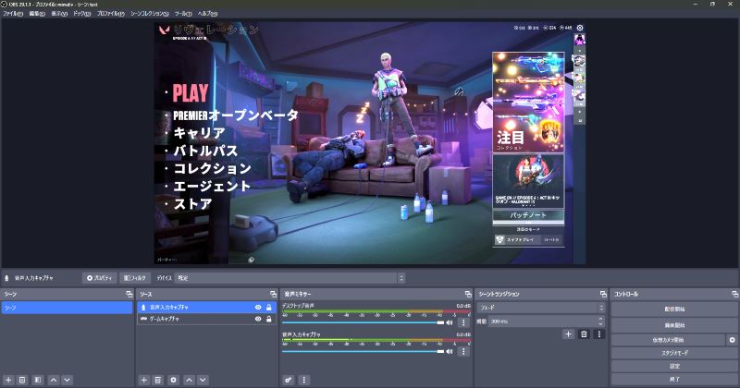Select the シーン item in the scene list
The width and height of the screenshot is (740, 388).
click(67, 307)
